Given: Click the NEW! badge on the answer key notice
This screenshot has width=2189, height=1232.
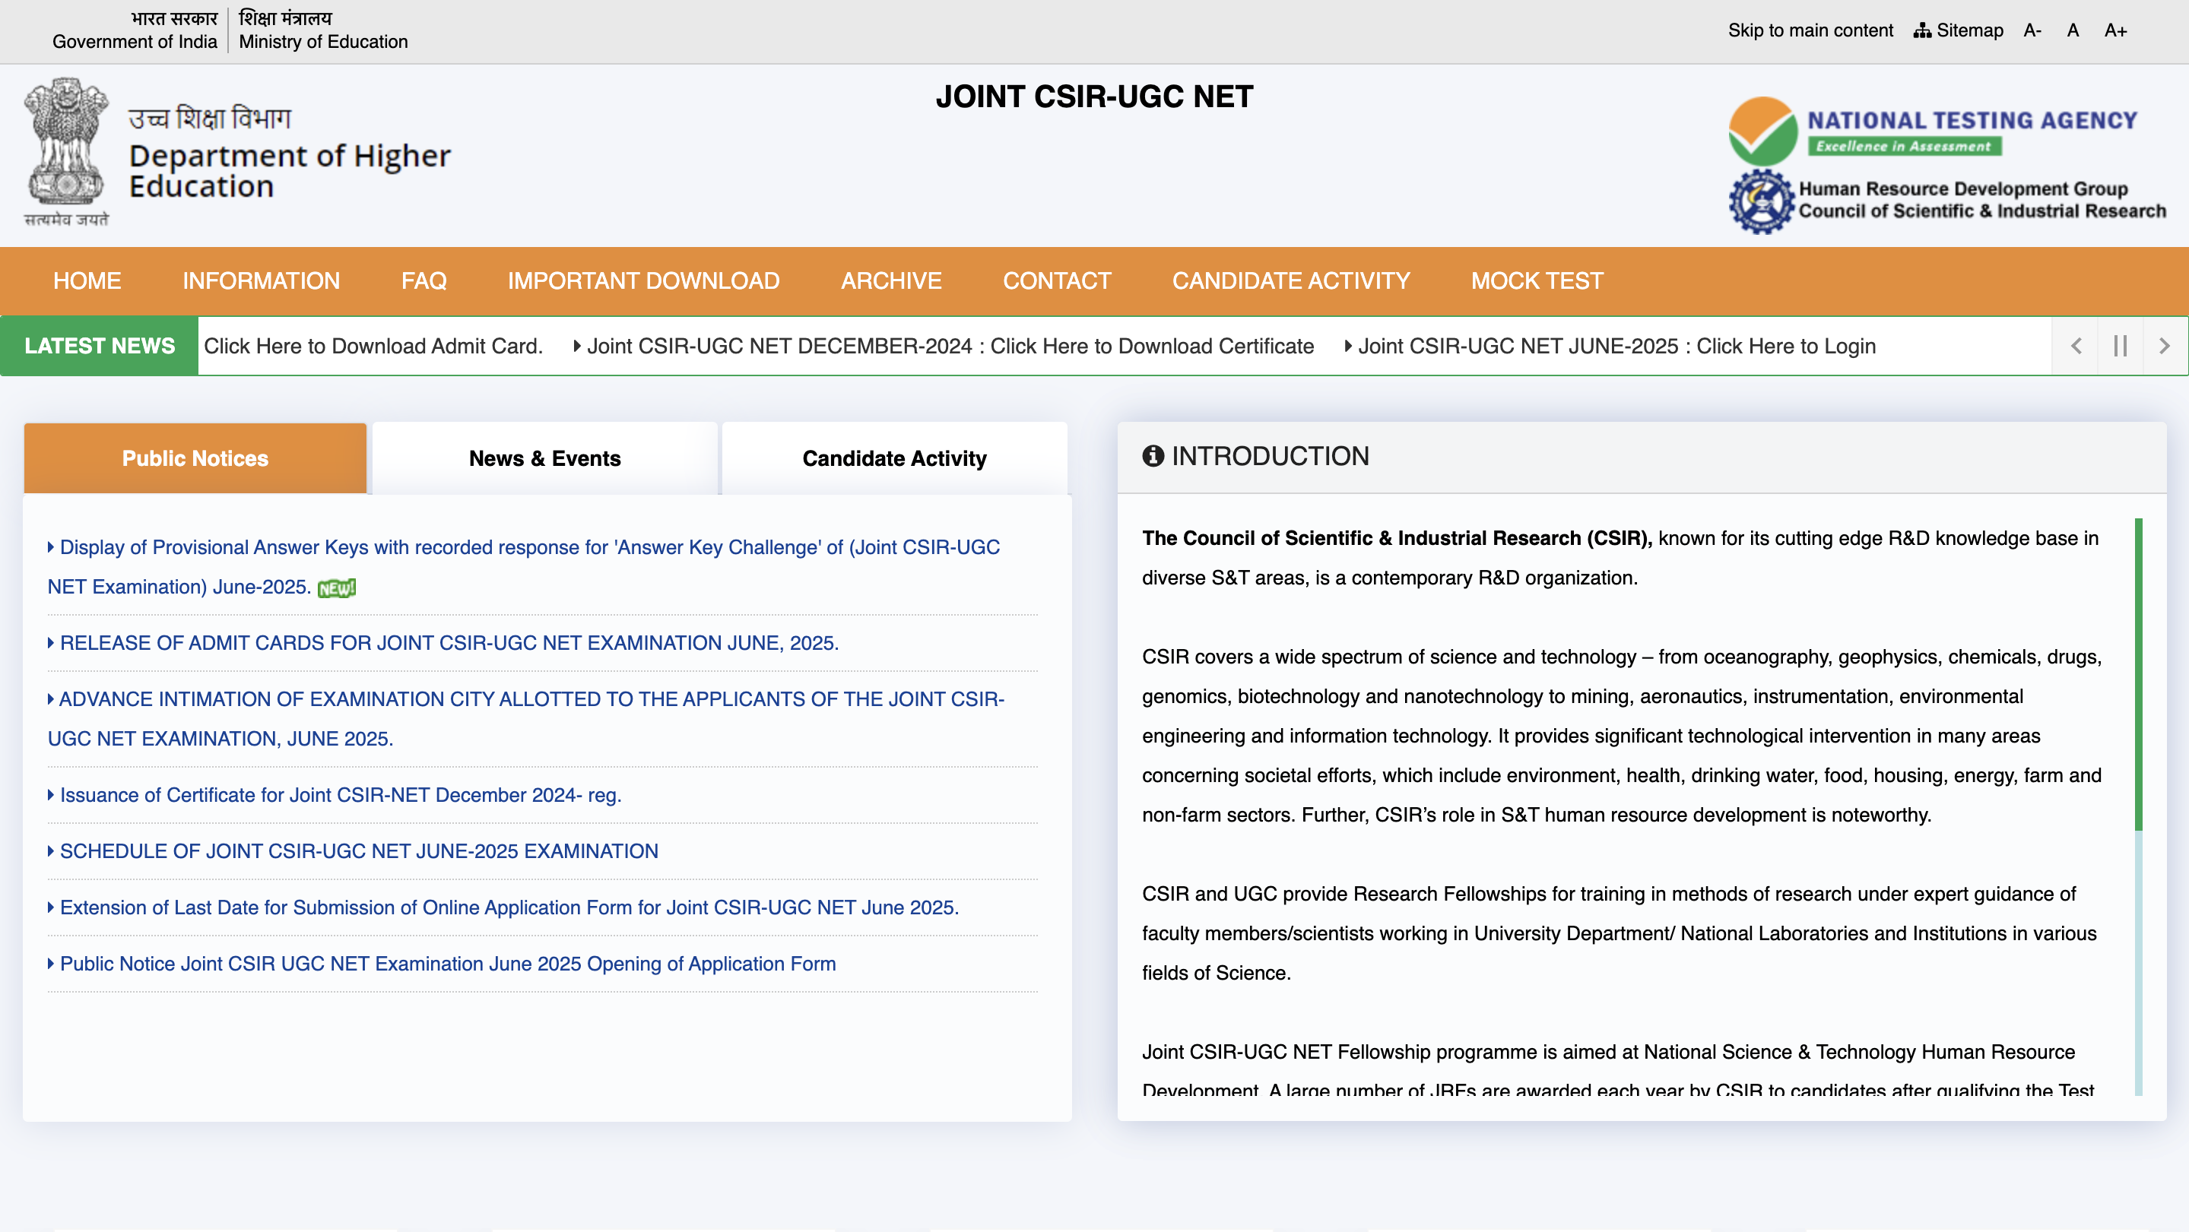Looking at the screenshot, I should [337, 588].
